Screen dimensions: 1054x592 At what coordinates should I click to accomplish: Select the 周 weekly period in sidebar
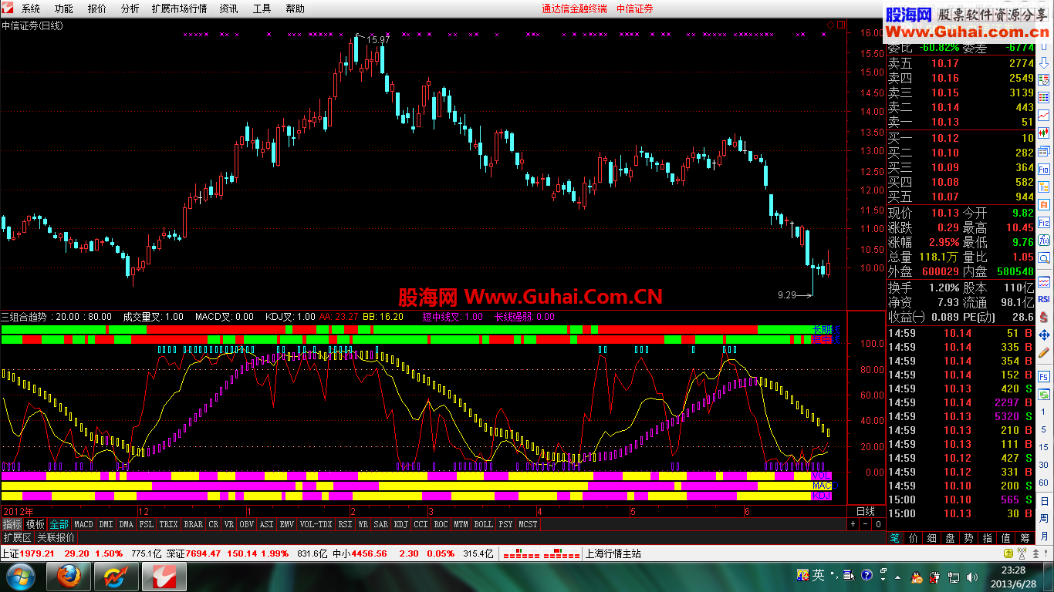pos(1043,518)
